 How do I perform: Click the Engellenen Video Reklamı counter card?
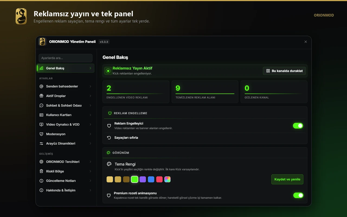coord(136,92)
